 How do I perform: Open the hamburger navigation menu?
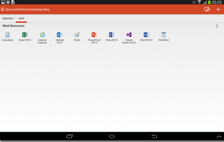(2, 9)
